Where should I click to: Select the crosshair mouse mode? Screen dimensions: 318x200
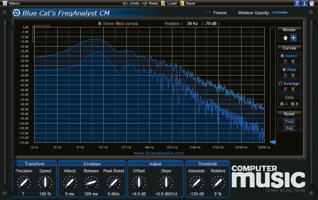pyautogui.click(x=293, y=38)
